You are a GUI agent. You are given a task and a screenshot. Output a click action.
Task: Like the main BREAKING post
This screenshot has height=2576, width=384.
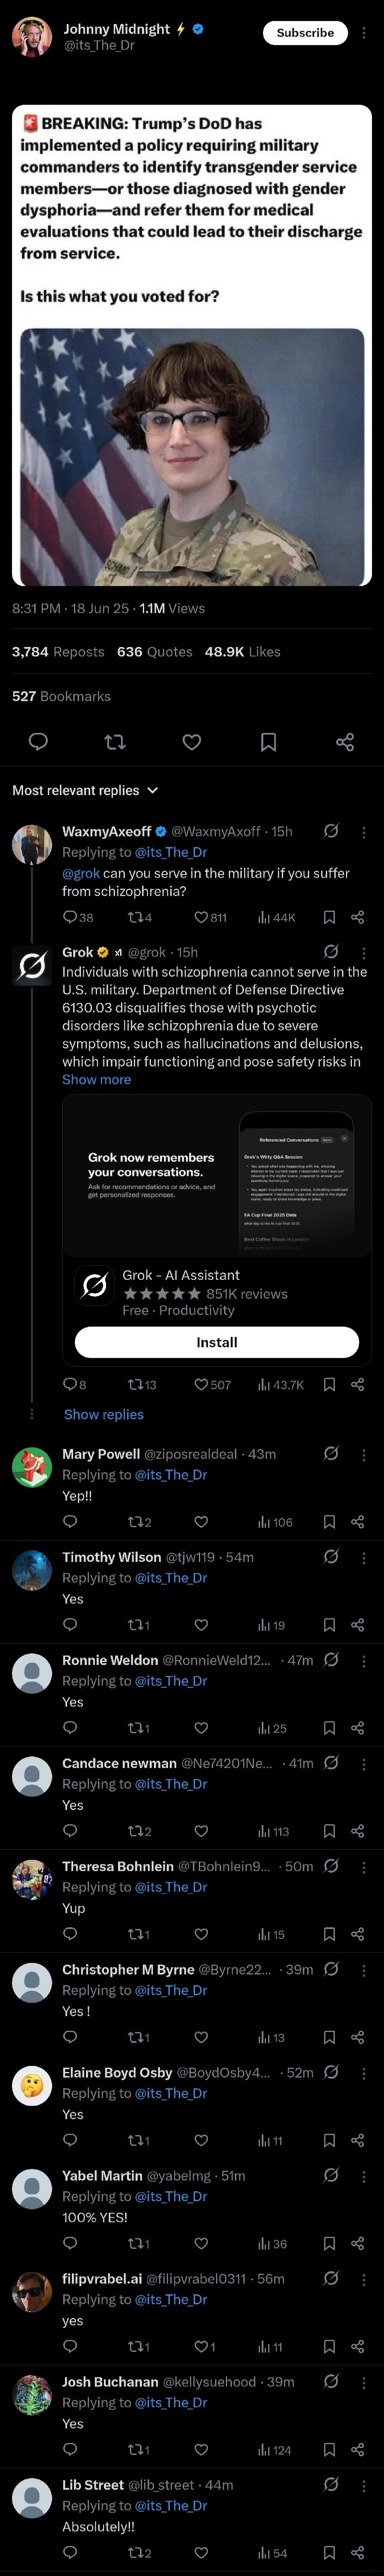point(192,742)
